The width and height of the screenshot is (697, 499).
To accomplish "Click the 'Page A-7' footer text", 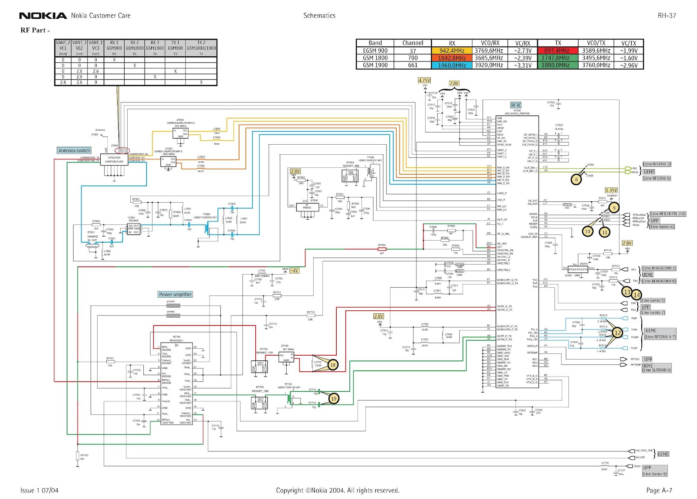I will click(x=659, y=490).
